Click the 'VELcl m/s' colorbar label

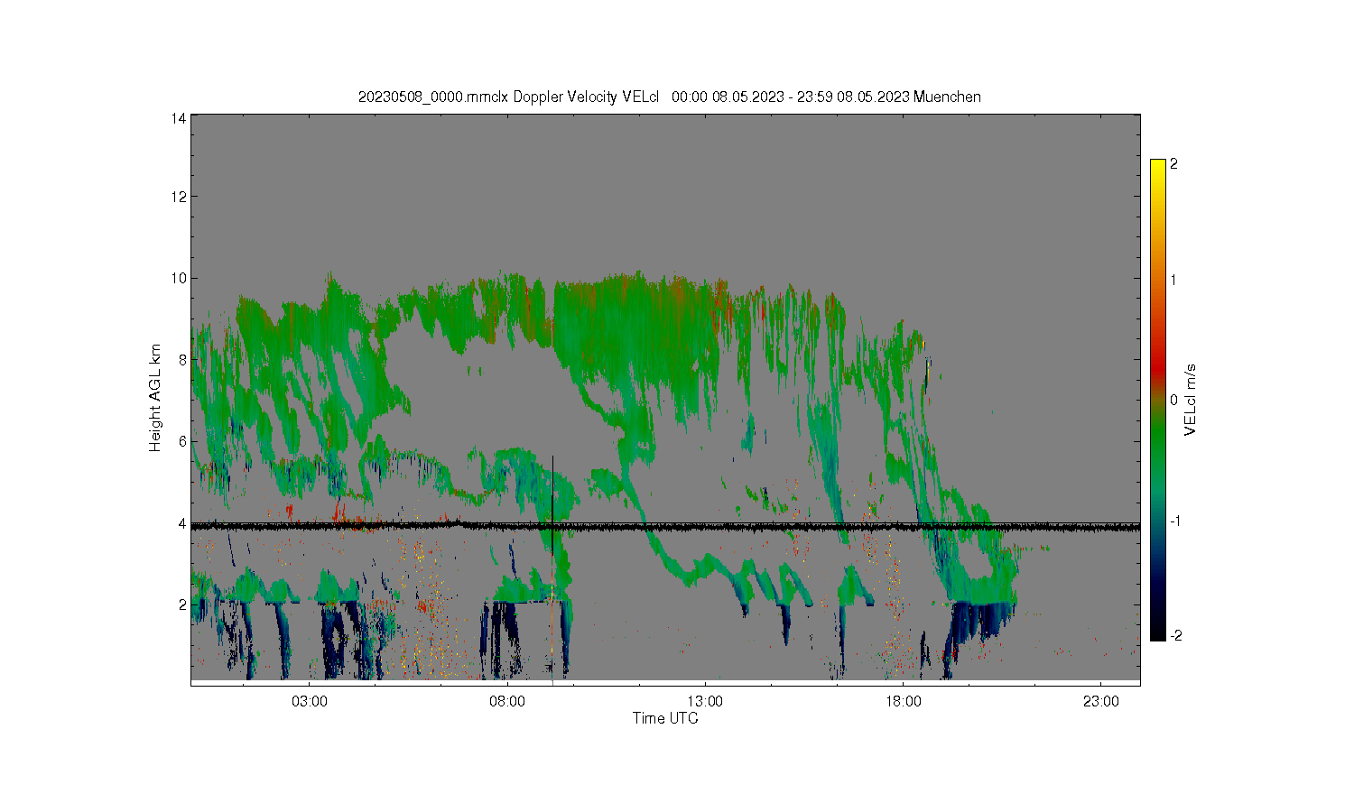[x=1190, y=400]
